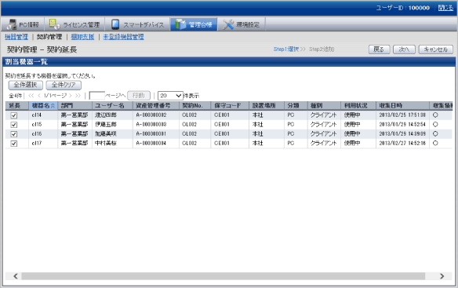Click the horizontal scrollbar thumb

(x=224, y=276)
